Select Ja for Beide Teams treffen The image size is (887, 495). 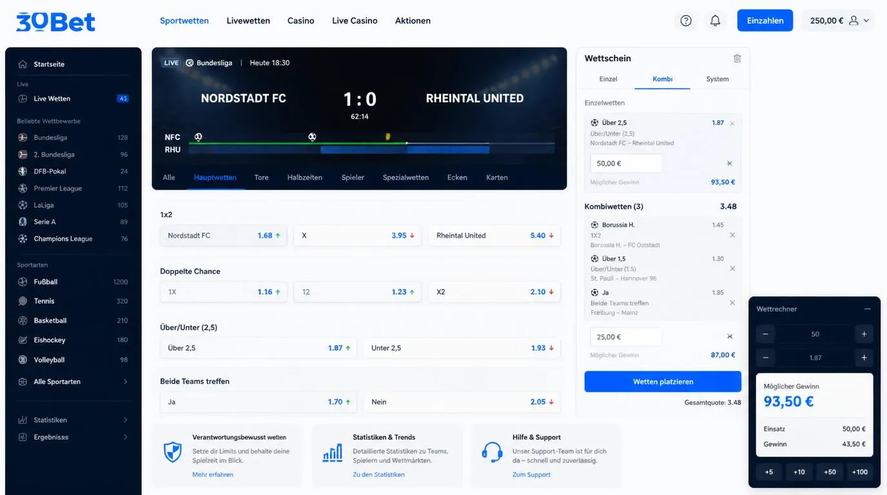(259, 402)
